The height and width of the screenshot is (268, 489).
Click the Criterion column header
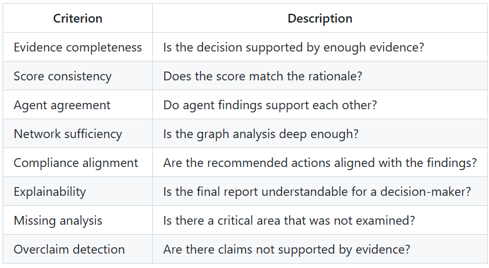coord(78,18)
